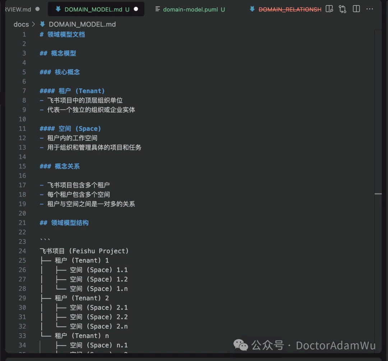Click the tree line '空间 (Space) 2.1'
The width and height of the screenshot is (388, 361).
99,307
